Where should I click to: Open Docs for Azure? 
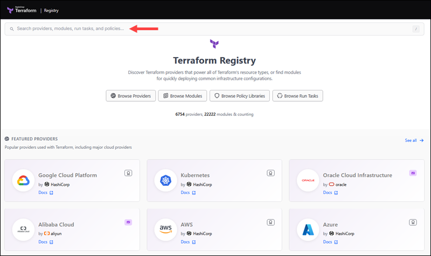click(x=330, y=241)
